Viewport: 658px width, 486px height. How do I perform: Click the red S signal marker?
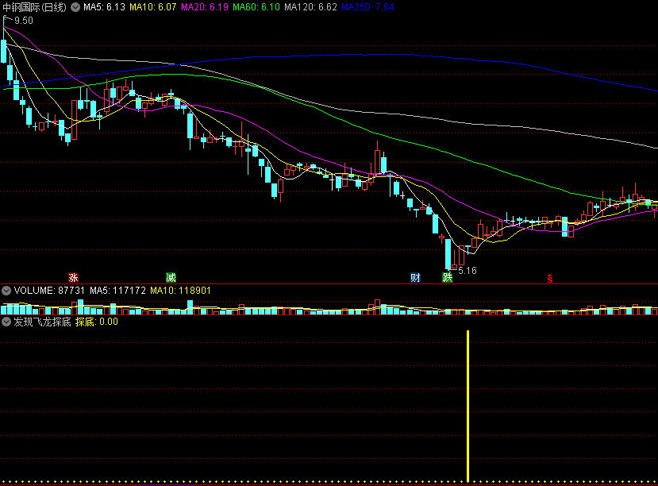coord(550,278)
